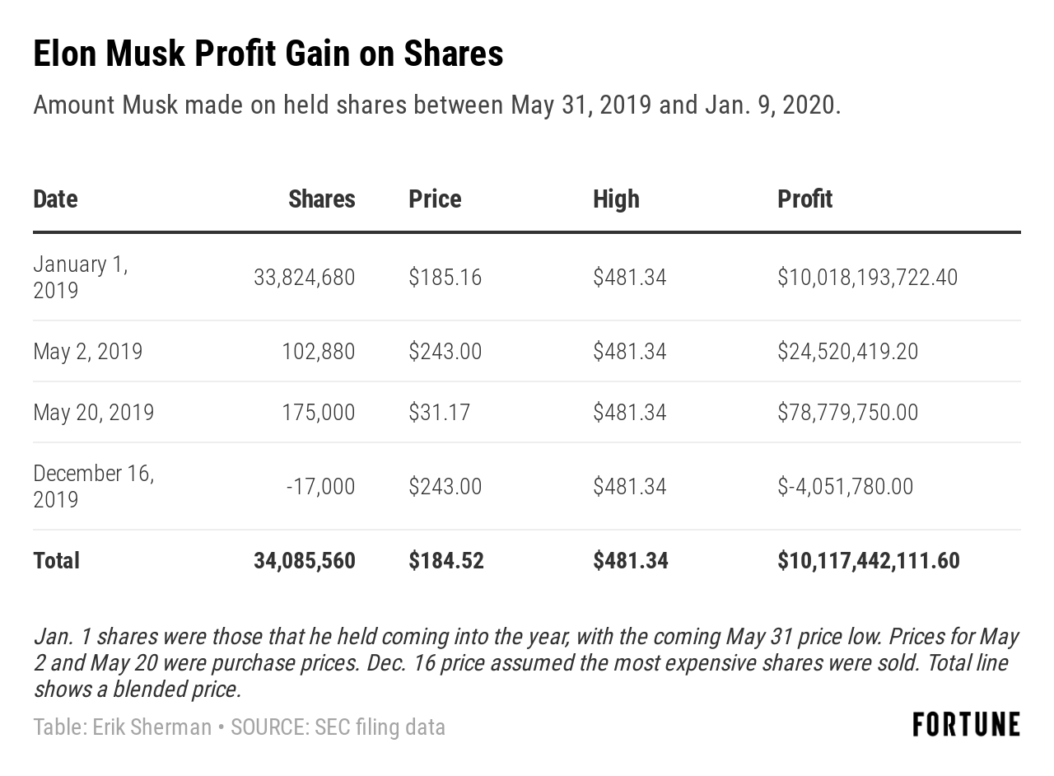Select the May 20, 2019 row date

coord(93,412)
